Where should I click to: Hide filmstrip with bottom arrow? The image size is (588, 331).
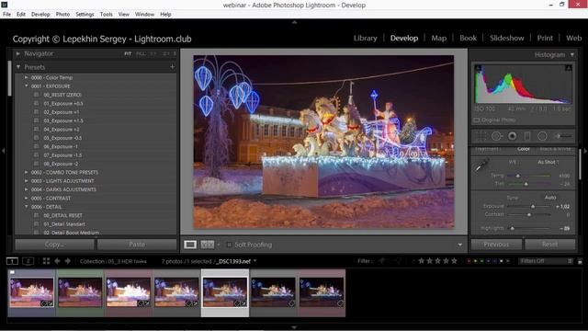pos(294,327)
